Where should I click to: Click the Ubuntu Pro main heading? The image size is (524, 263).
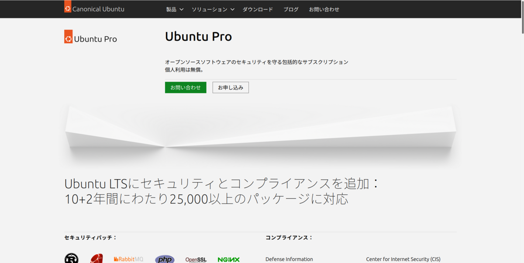coord(198,37)
